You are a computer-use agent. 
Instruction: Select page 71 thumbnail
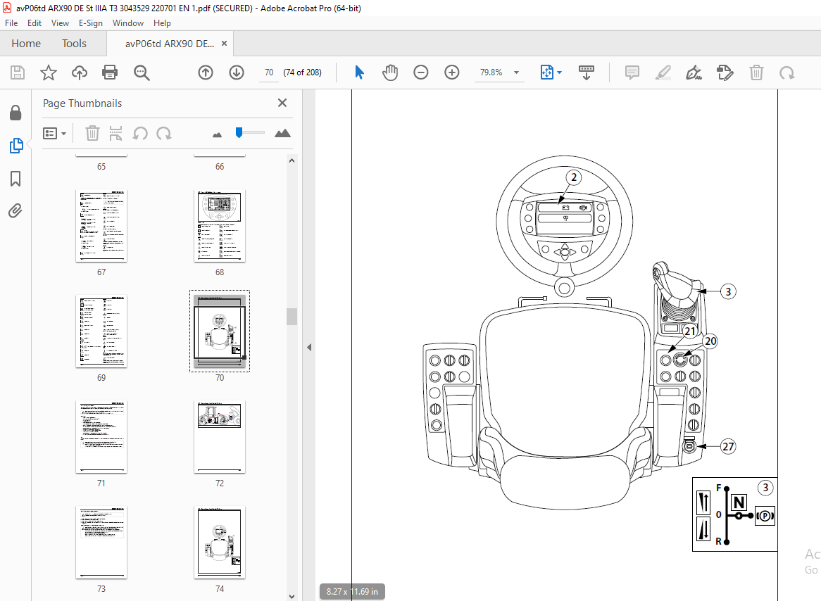[101, 437]
